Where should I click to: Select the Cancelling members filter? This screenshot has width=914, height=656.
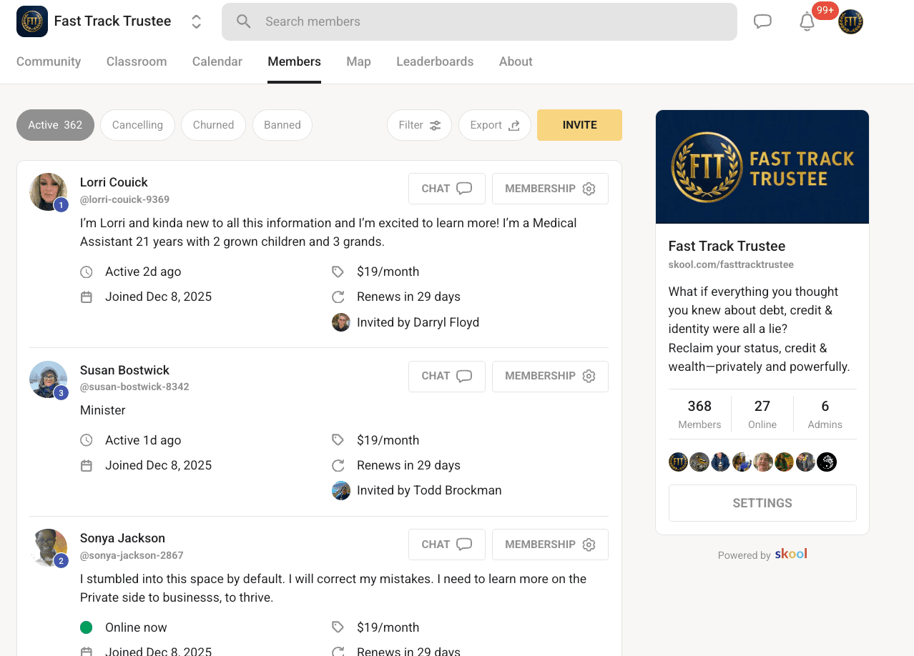tap(137, 125)
